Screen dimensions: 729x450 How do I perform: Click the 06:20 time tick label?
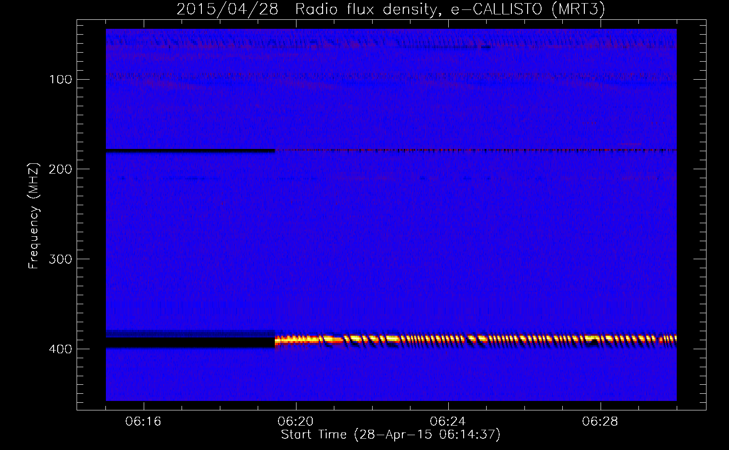(296, 422)
